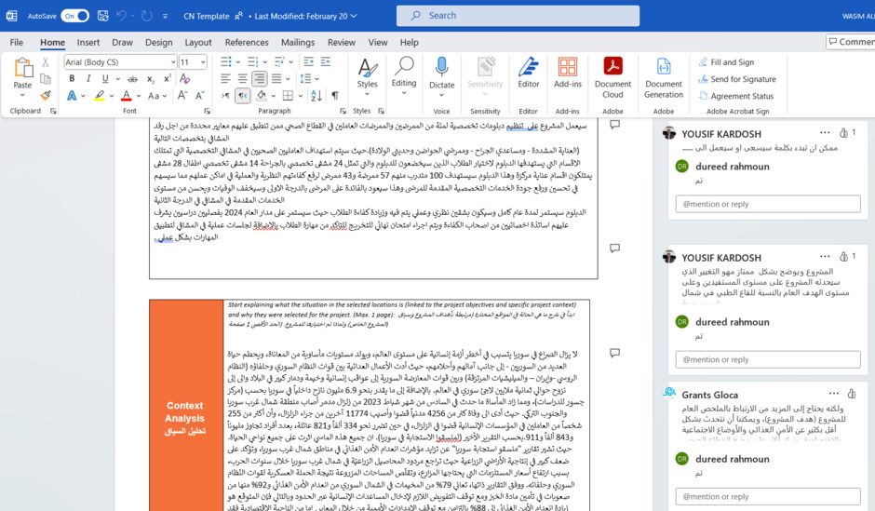This screenshot has height=511, width=875.
Task: Apply yellow text highlight color
Action: point(100,96)
